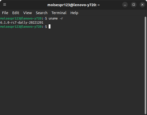Maximize the terminal window
The width and height of the screenshot is (147, 115).
click(134, 5)
